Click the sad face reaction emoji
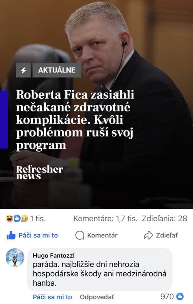Screen dimensions: 193x304 [x=24, y=218]
